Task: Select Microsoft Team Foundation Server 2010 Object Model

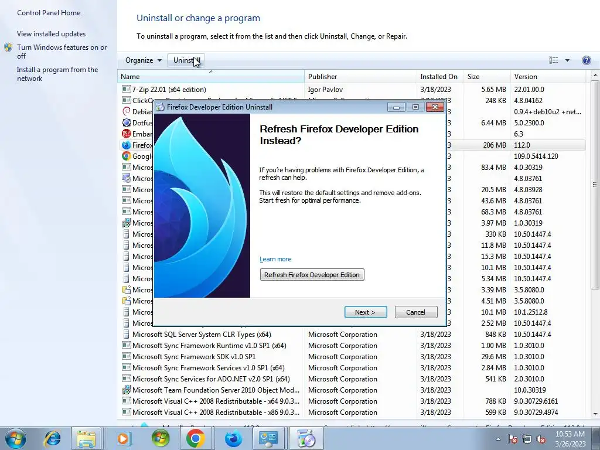Action: (352, 390)
